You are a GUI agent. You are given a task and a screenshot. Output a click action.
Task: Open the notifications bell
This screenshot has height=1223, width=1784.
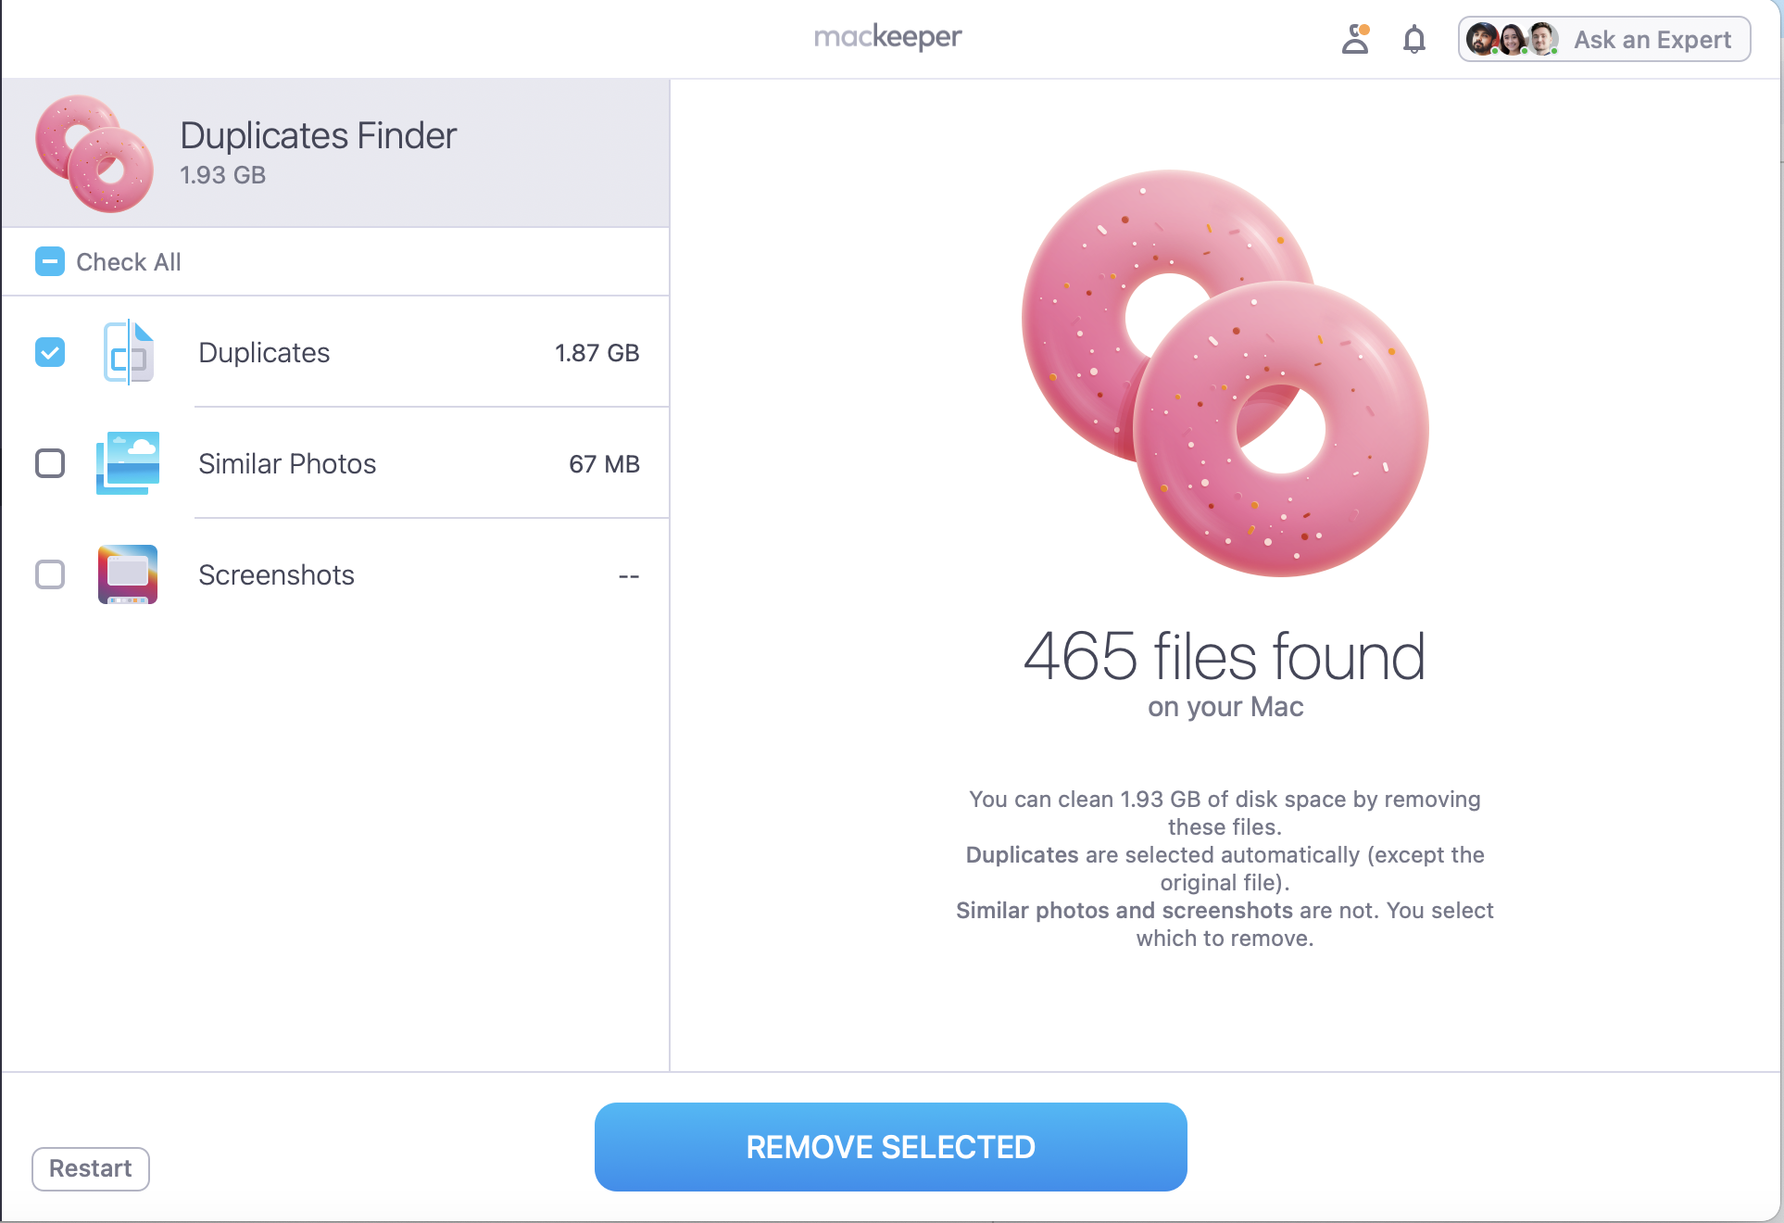(x=1413, y=39)
